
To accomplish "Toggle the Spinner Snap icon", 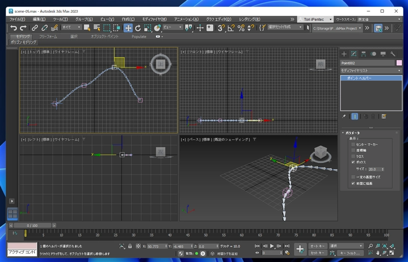I will (x=250, y=28).
